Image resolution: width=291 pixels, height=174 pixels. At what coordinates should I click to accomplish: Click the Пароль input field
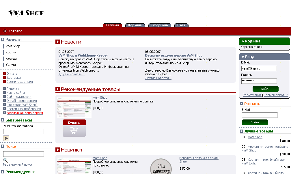pyautogui.click(x=259, y=81)
